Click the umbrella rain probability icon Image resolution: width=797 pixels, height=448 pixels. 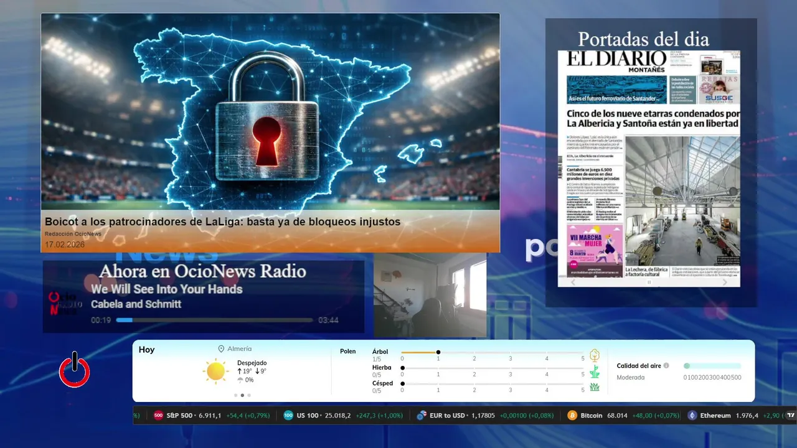tap(240, 380)
